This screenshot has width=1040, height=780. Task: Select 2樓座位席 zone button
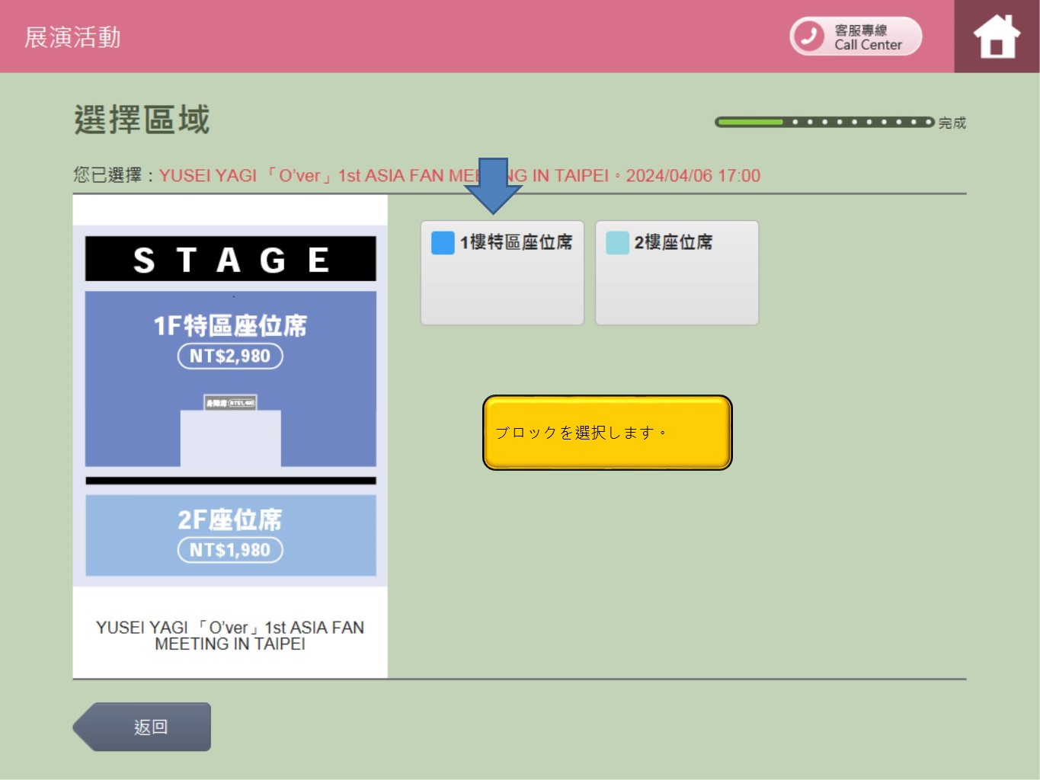point(677,273)
